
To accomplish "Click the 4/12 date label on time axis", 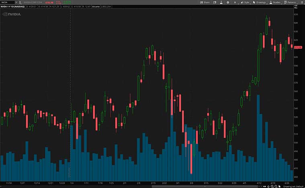I will click(259, 183).
